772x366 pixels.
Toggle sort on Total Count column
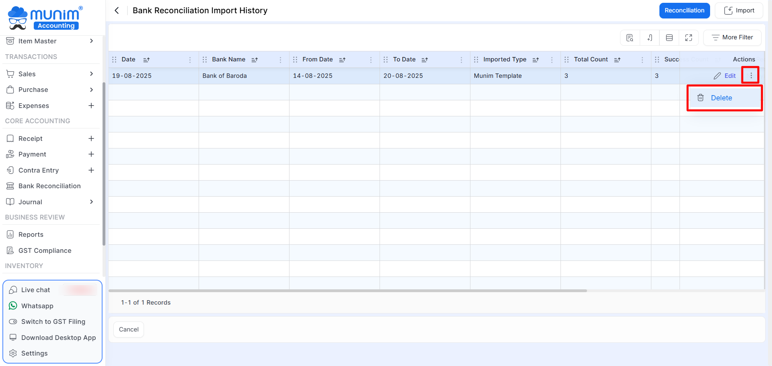pyautogui.click(x=617, y=60)
